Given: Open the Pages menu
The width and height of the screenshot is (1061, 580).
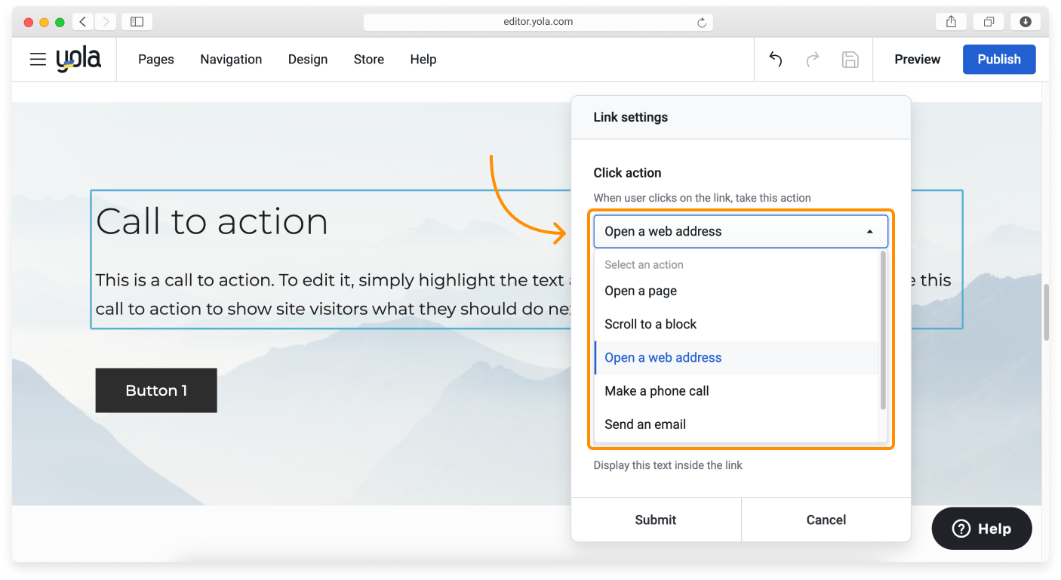Looking at the screenshot, I should point(155,59).
